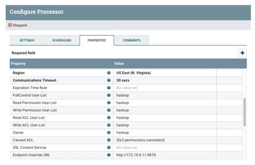Open help icon for Endpoint Override URL

[x=109, y=155]
